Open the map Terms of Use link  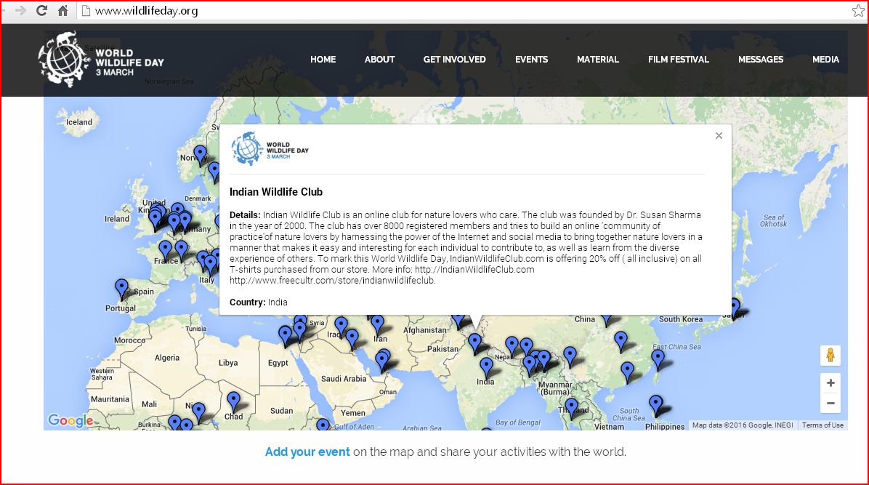[822, 425]
